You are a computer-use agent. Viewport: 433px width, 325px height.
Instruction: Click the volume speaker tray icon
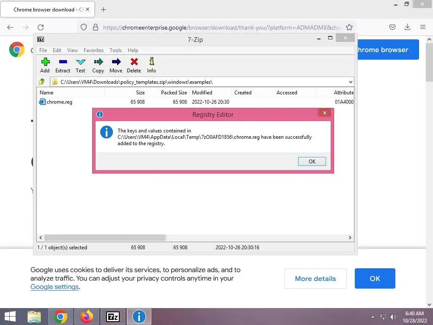[393, 317]
